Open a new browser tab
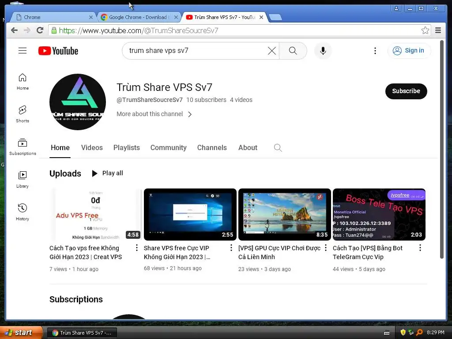The image size is (452, 339). pos(275,18)
